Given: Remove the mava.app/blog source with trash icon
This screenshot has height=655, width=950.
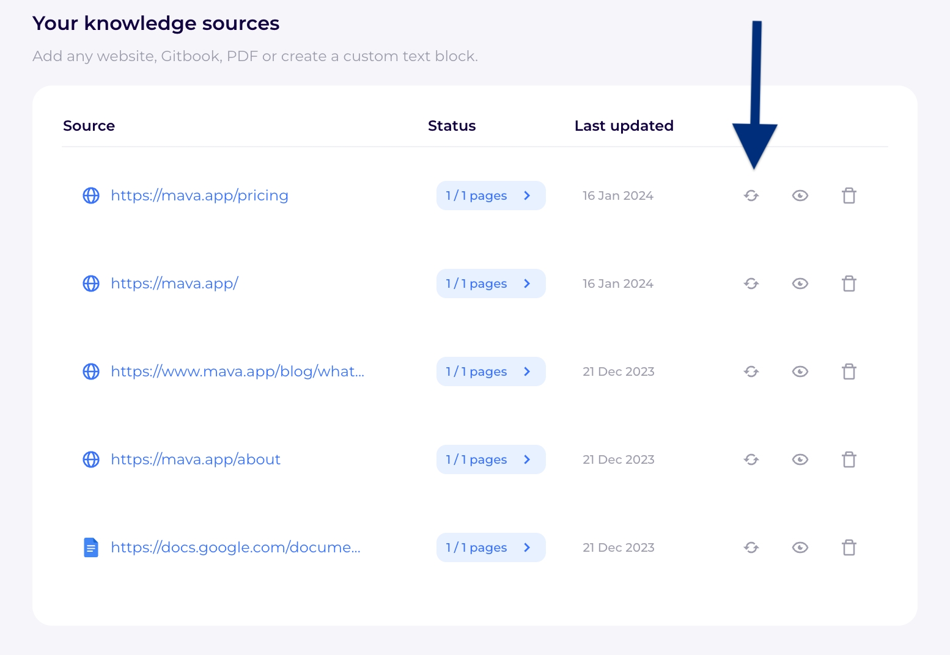Looking at the screenshot, I should point(849,371).
